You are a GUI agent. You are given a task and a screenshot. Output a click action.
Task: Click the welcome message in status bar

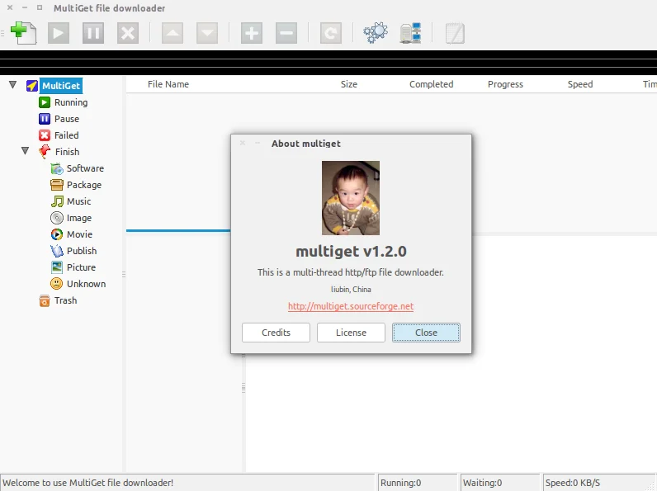coord(88,483)
